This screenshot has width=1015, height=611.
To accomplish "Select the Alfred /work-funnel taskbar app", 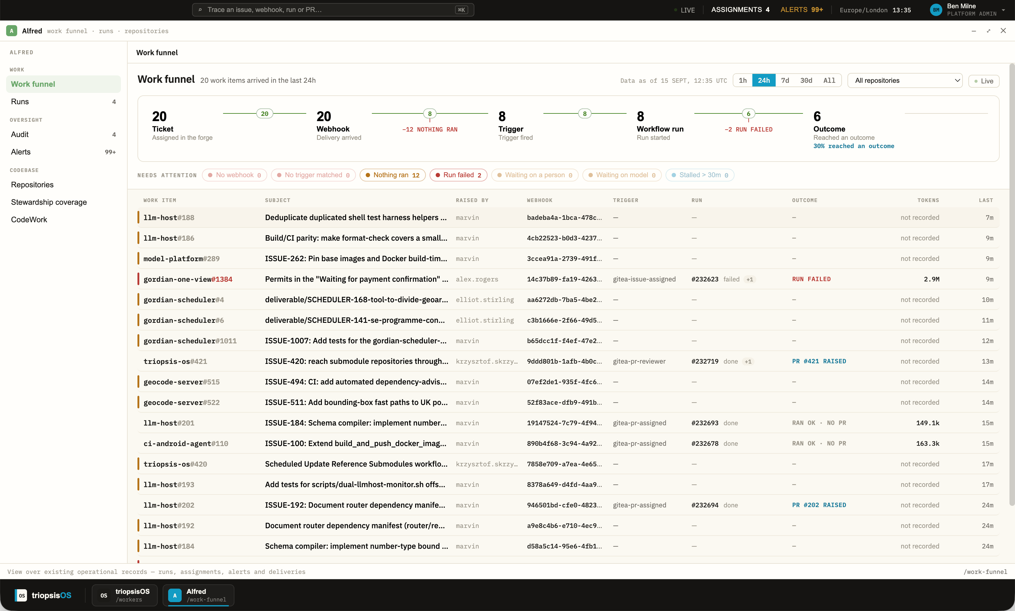I will (x=198, y=595).
